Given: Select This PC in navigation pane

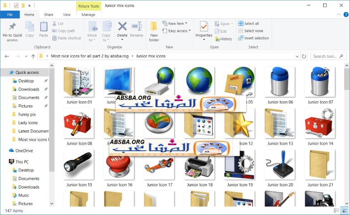Looking at the screenshot, I should (19, 162).
